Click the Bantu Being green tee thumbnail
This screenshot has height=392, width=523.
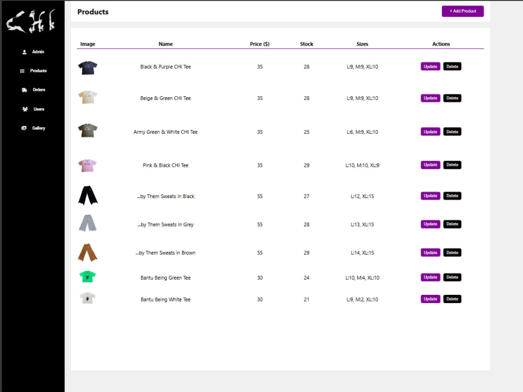[88, 276]
